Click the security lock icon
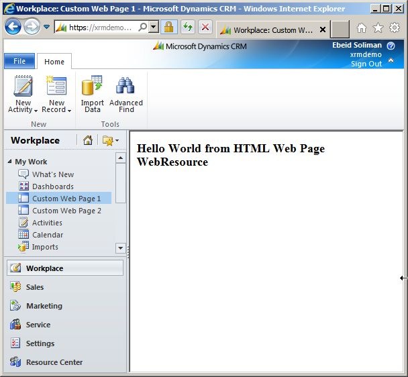 [169, 27]
